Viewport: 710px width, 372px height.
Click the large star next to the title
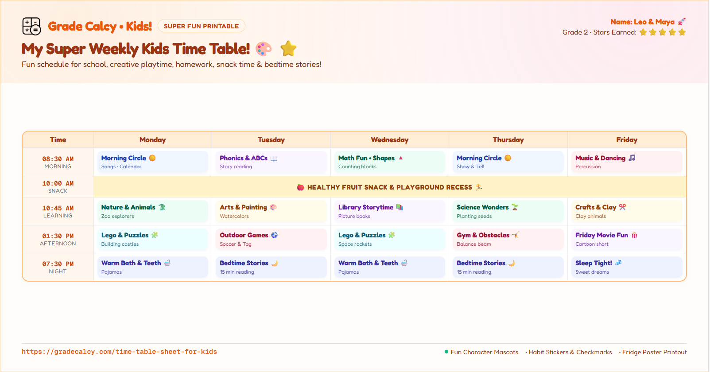point(288,49)
